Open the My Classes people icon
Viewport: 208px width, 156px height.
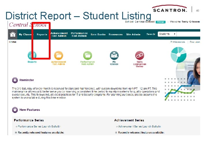[114, 55]
